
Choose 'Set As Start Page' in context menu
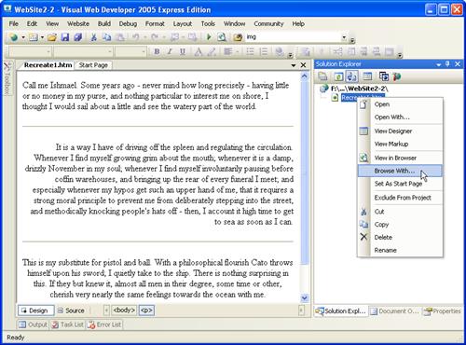click(x=400, y=184)
